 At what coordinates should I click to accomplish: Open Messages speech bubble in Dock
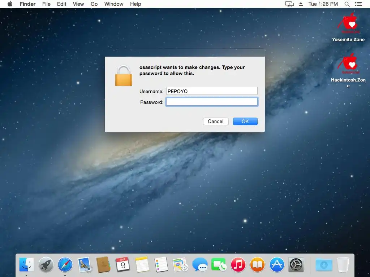(x=200, y=264)
